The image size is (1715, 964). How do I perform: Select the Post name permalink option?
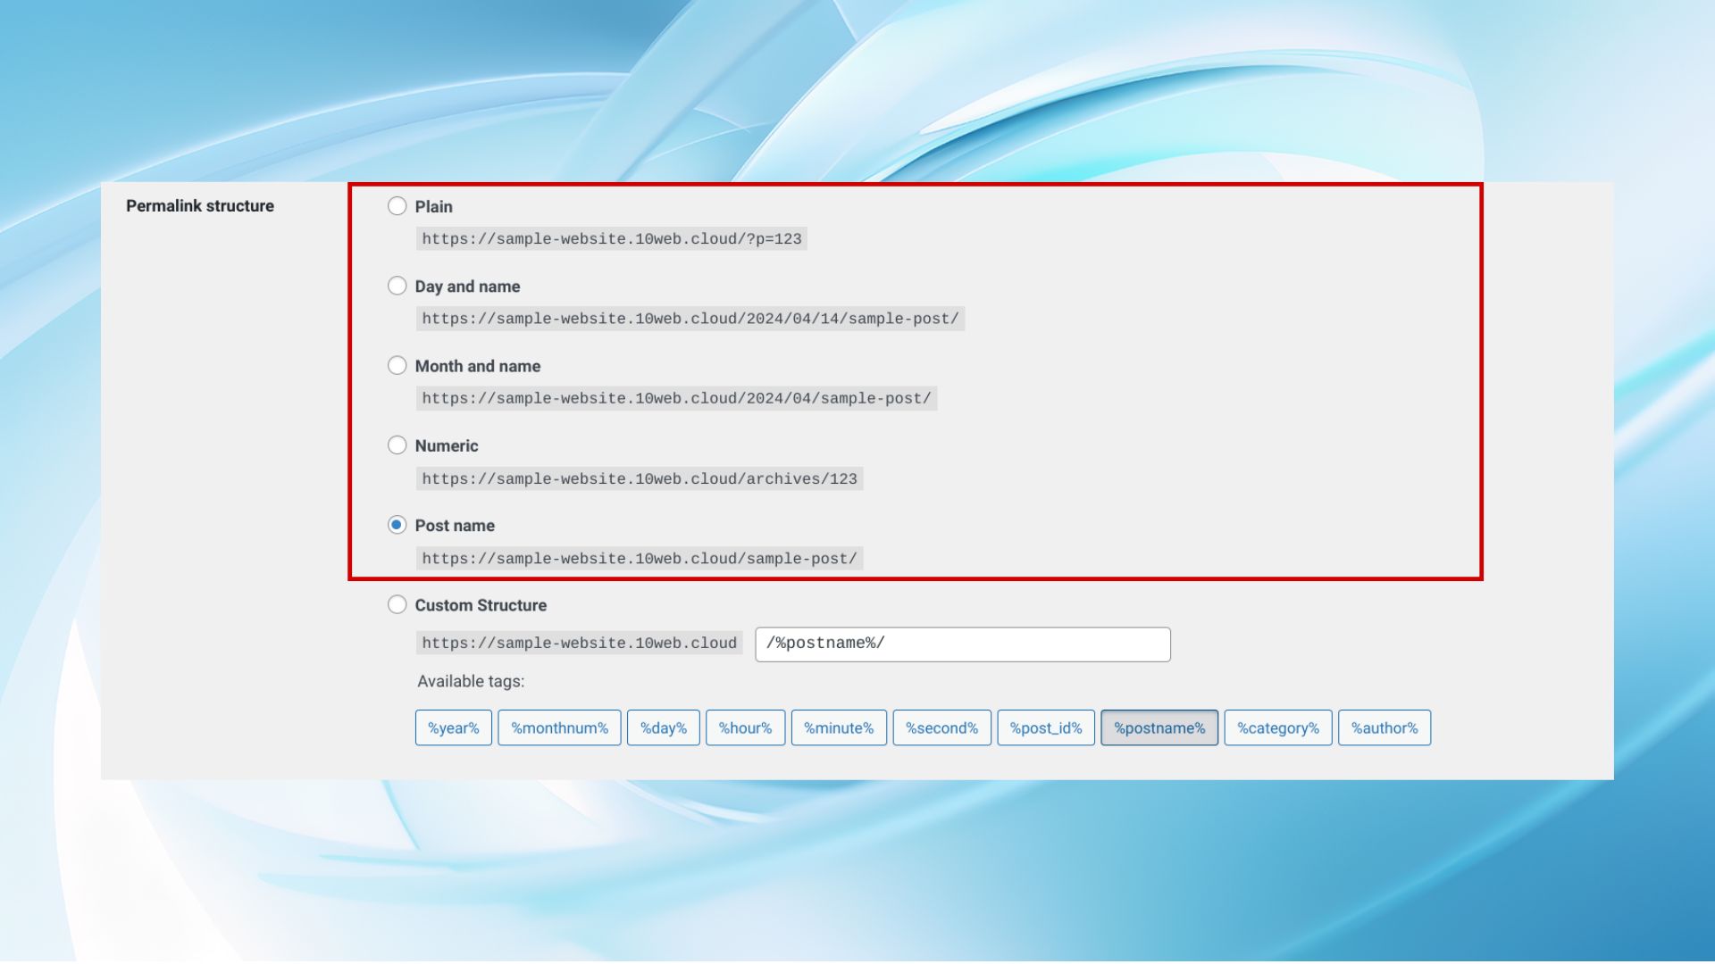397,525
